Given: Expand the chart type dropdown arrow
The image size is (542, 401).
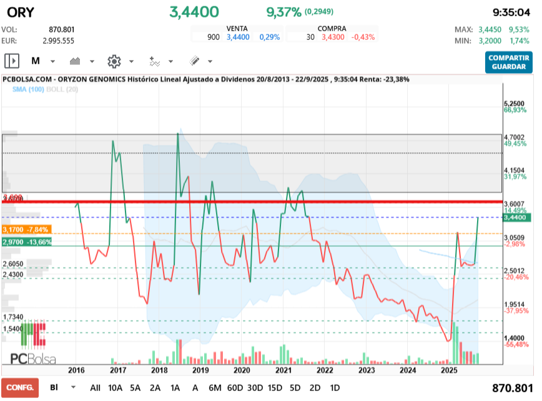Looking at the screenshot, I should (x=92, y=62).
